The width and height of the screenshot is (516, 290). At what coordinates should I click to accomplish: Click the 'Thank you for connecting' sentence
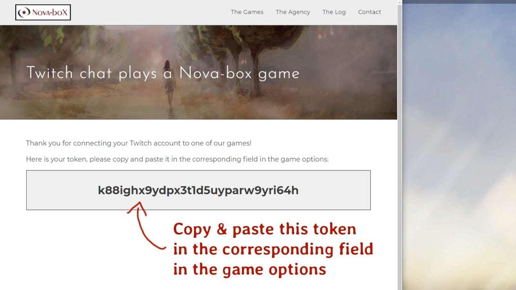(x=139, y=143)
